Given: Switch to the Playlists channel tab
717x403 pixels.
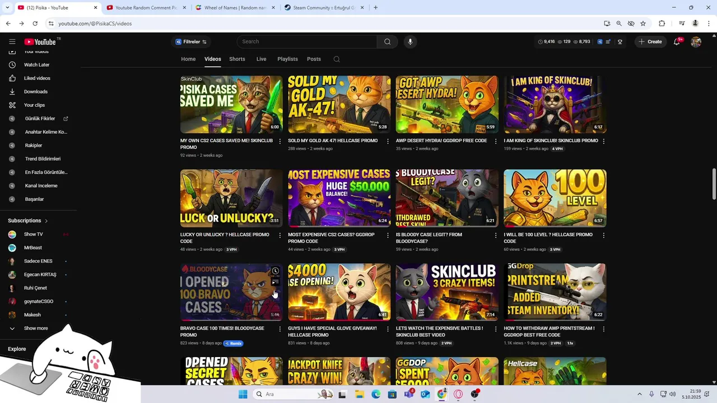Looking at the screenshot, I should click(x=287, y=59).
